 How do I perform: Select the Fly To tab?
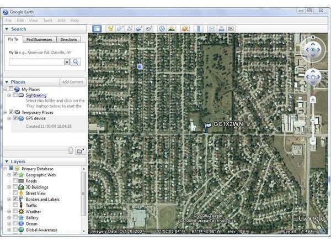13,39
